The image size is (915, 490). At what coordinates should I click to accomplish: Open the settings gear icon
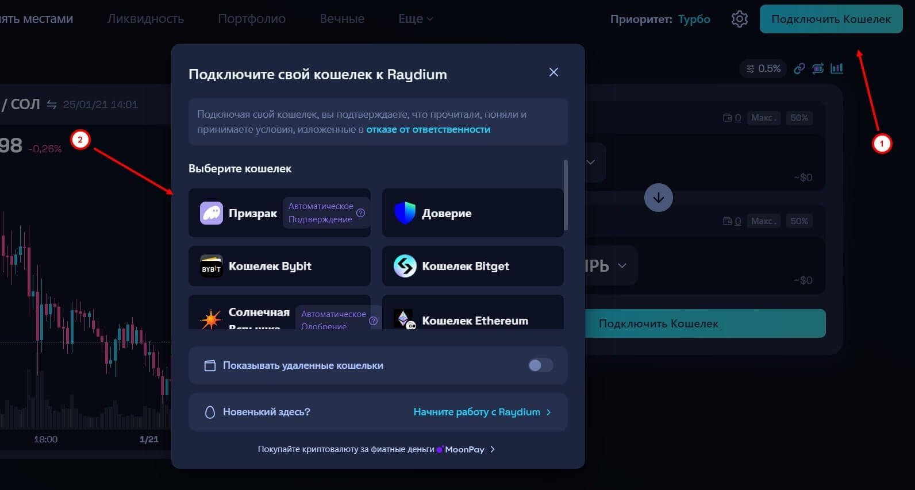point(739,19)
